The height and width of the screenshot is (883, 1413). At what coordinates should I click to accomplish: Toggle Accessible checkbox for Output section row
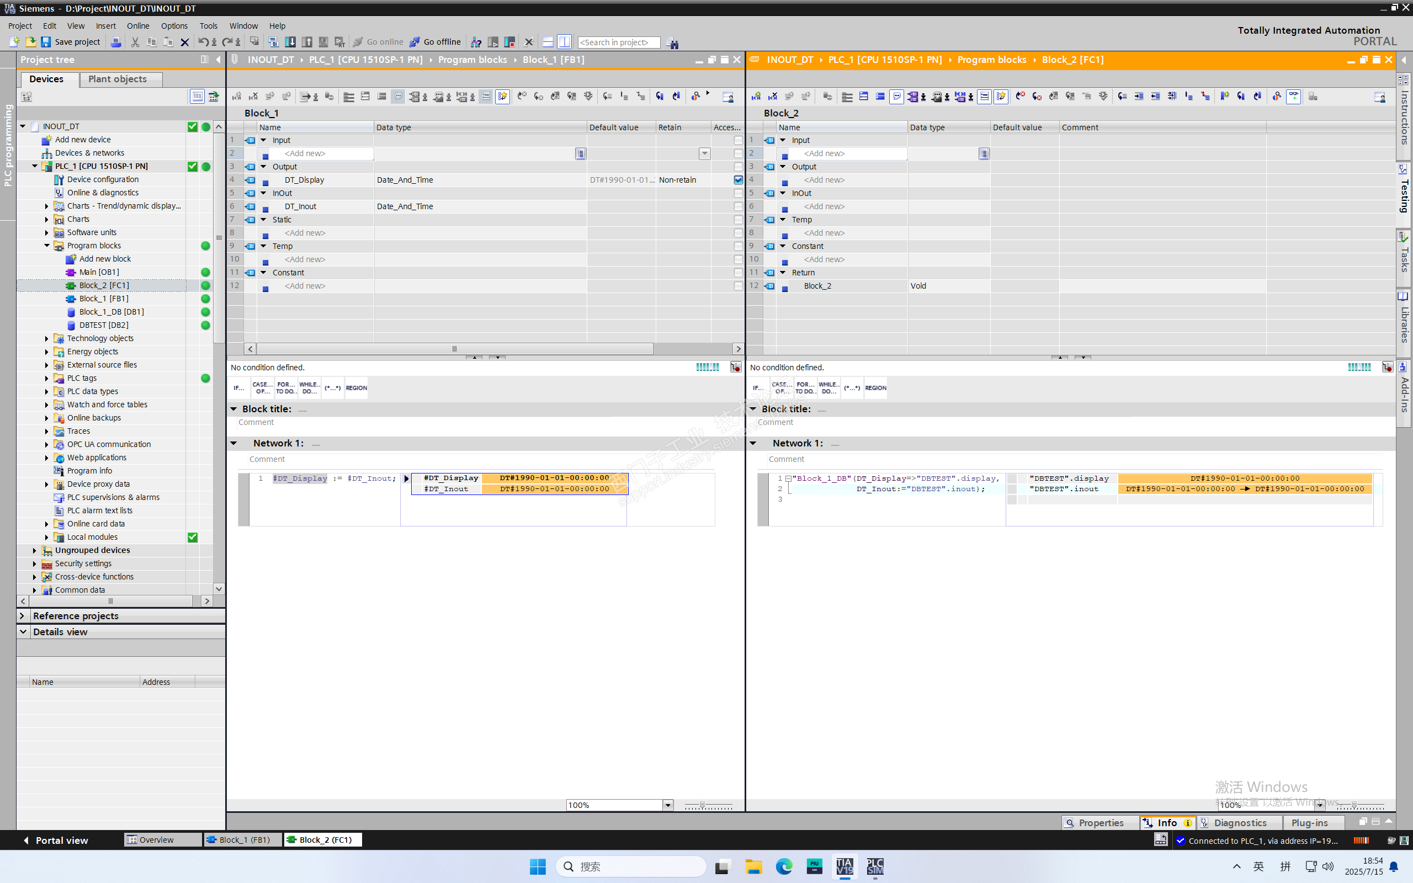[738, 167]
